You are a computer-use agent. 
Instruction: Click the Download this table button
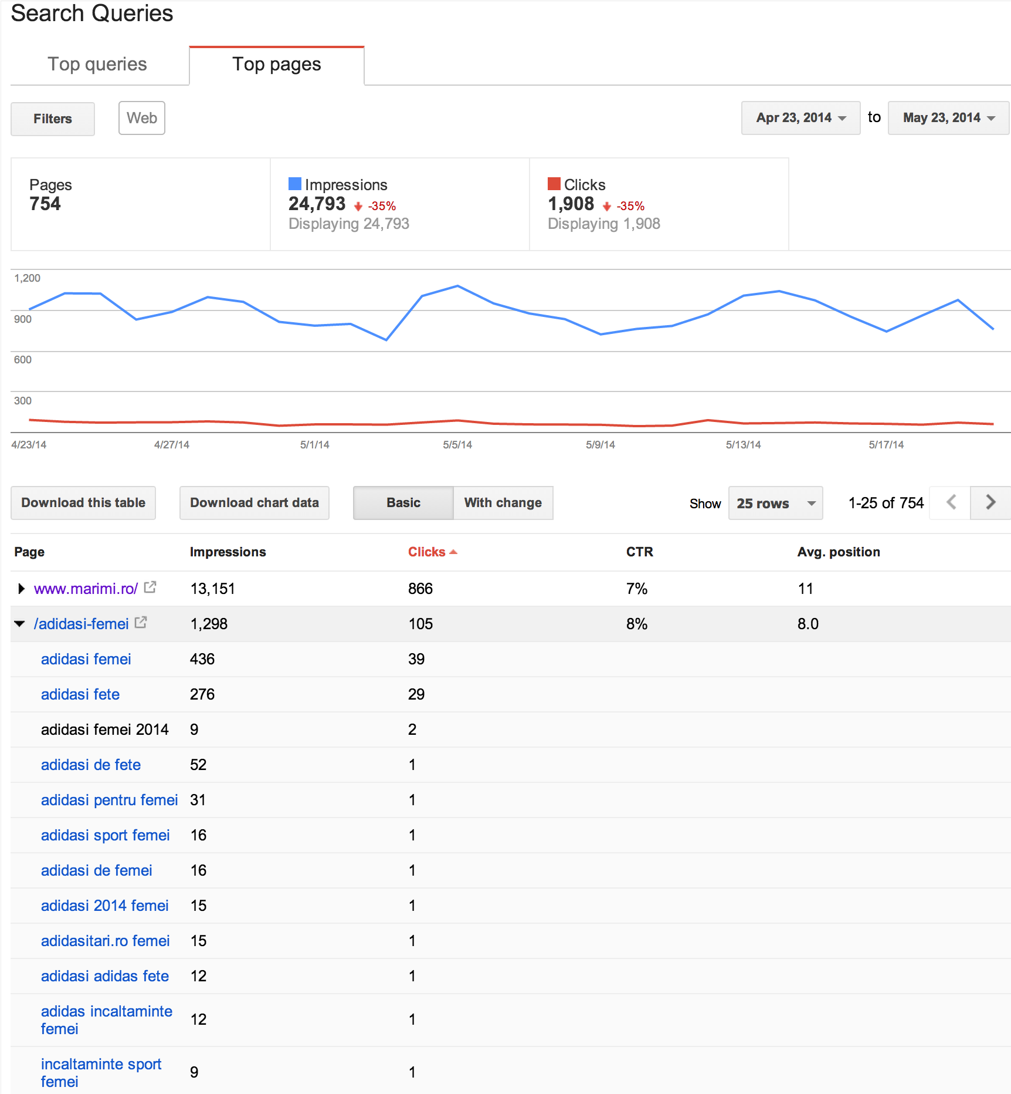pos(83,503)
